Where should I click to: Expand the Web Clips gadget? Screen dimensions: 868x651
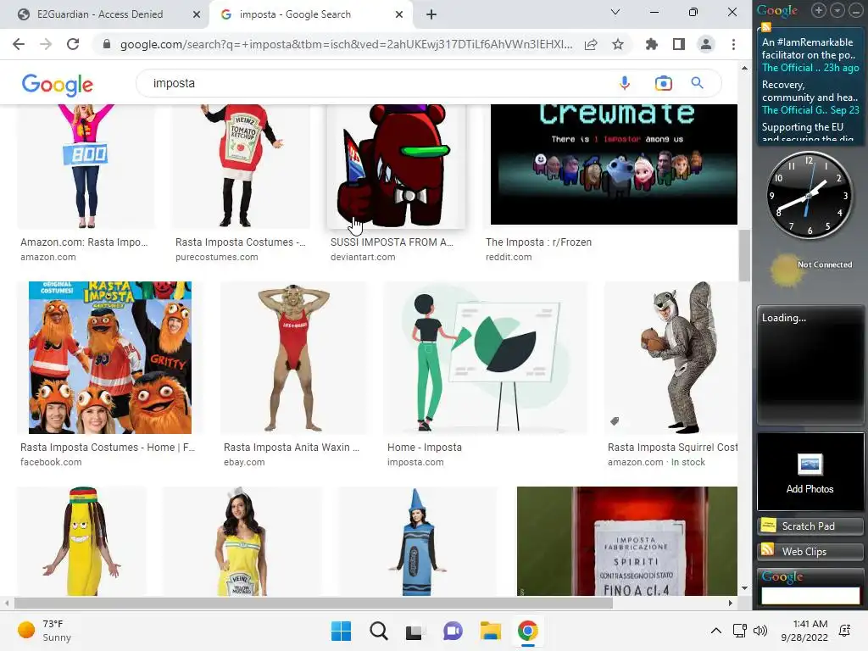[810, 551]
